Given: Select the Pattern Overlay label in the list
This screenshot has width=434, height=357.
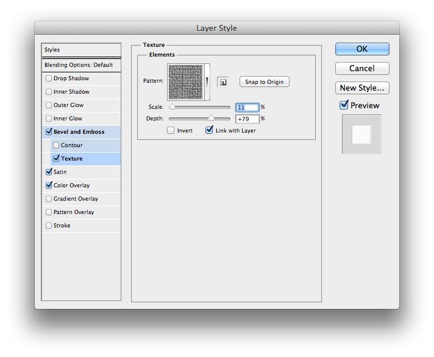Looking at the screenshot, I should coord(74,212).
